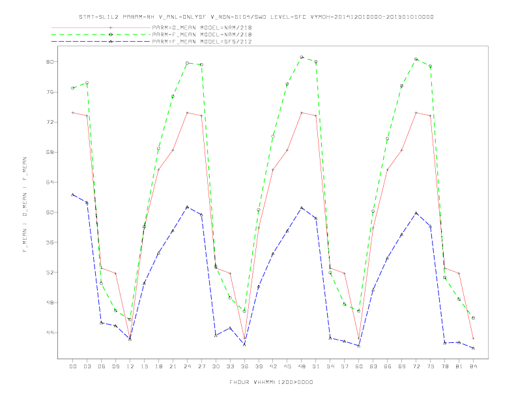Click green circle data point at forecast hour 48
Viewport: 516px width, 399px height.
[x=302, y=57]
